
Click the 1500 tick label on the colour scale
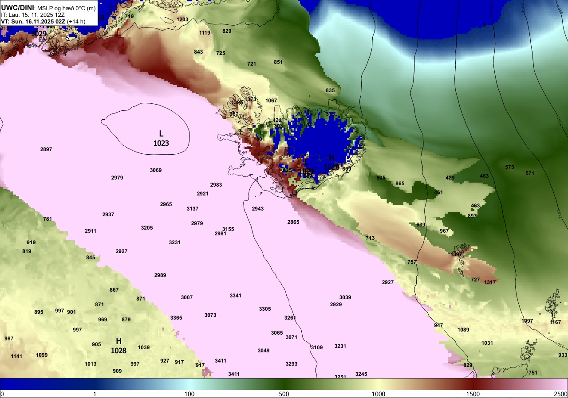(x=473, y=394)
